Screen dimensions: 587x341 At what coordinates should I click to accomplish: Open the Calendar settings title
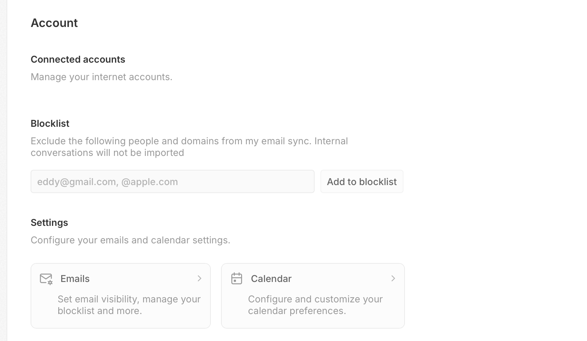coord(271,279)
